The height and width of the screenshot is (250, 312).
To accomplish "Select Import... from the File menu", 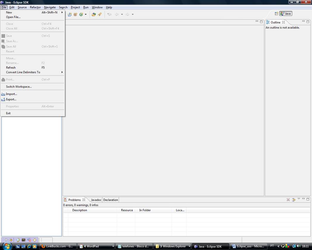I will tap(33, 94).
